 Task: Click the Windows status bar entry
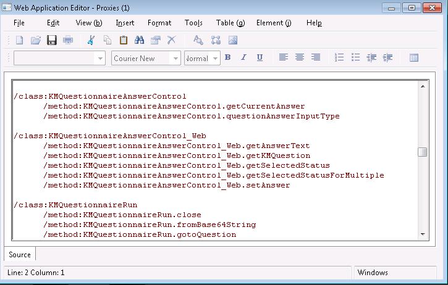pos(373,273)
